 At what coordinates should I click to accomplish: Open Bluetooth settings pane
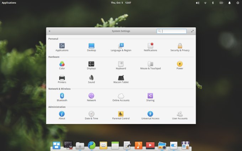[62, 97]
